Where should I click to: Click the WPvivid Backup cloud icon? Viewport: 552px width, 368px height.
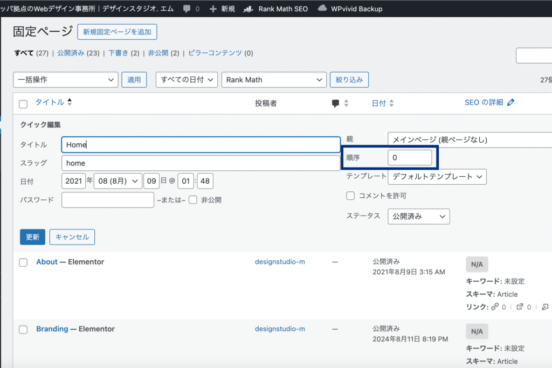[x=322, y=9]
